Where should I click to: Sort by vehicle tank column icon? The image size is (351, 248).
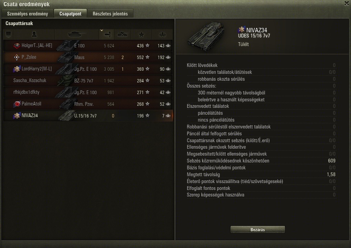click(x=77, y=34)
